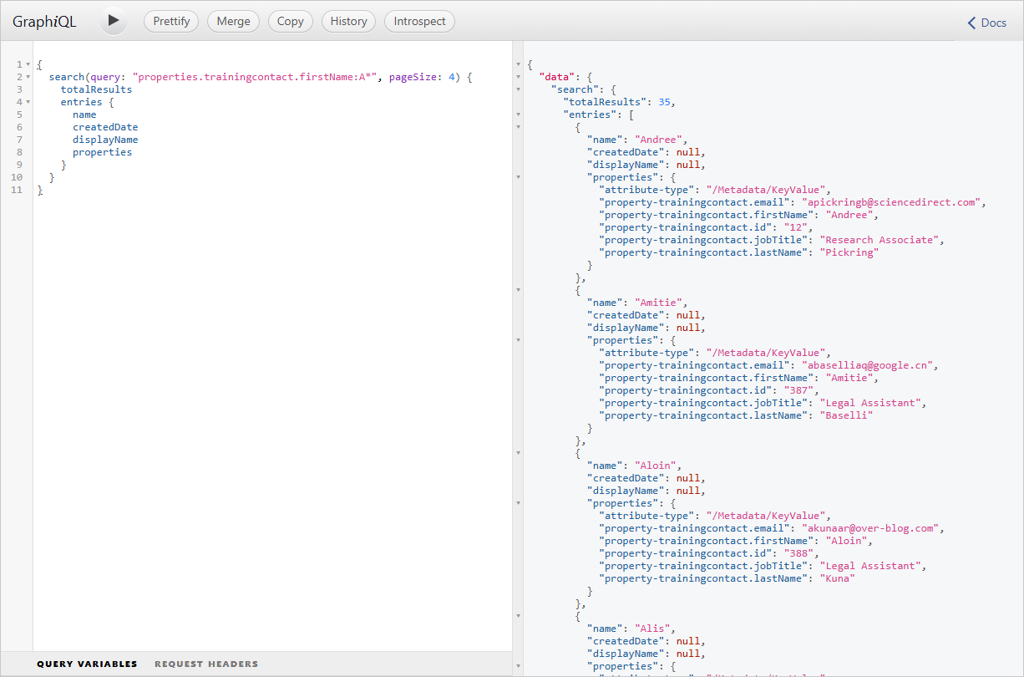Click the Introspect button
This screenshot has height=677, width=1024.
point(419,21)
